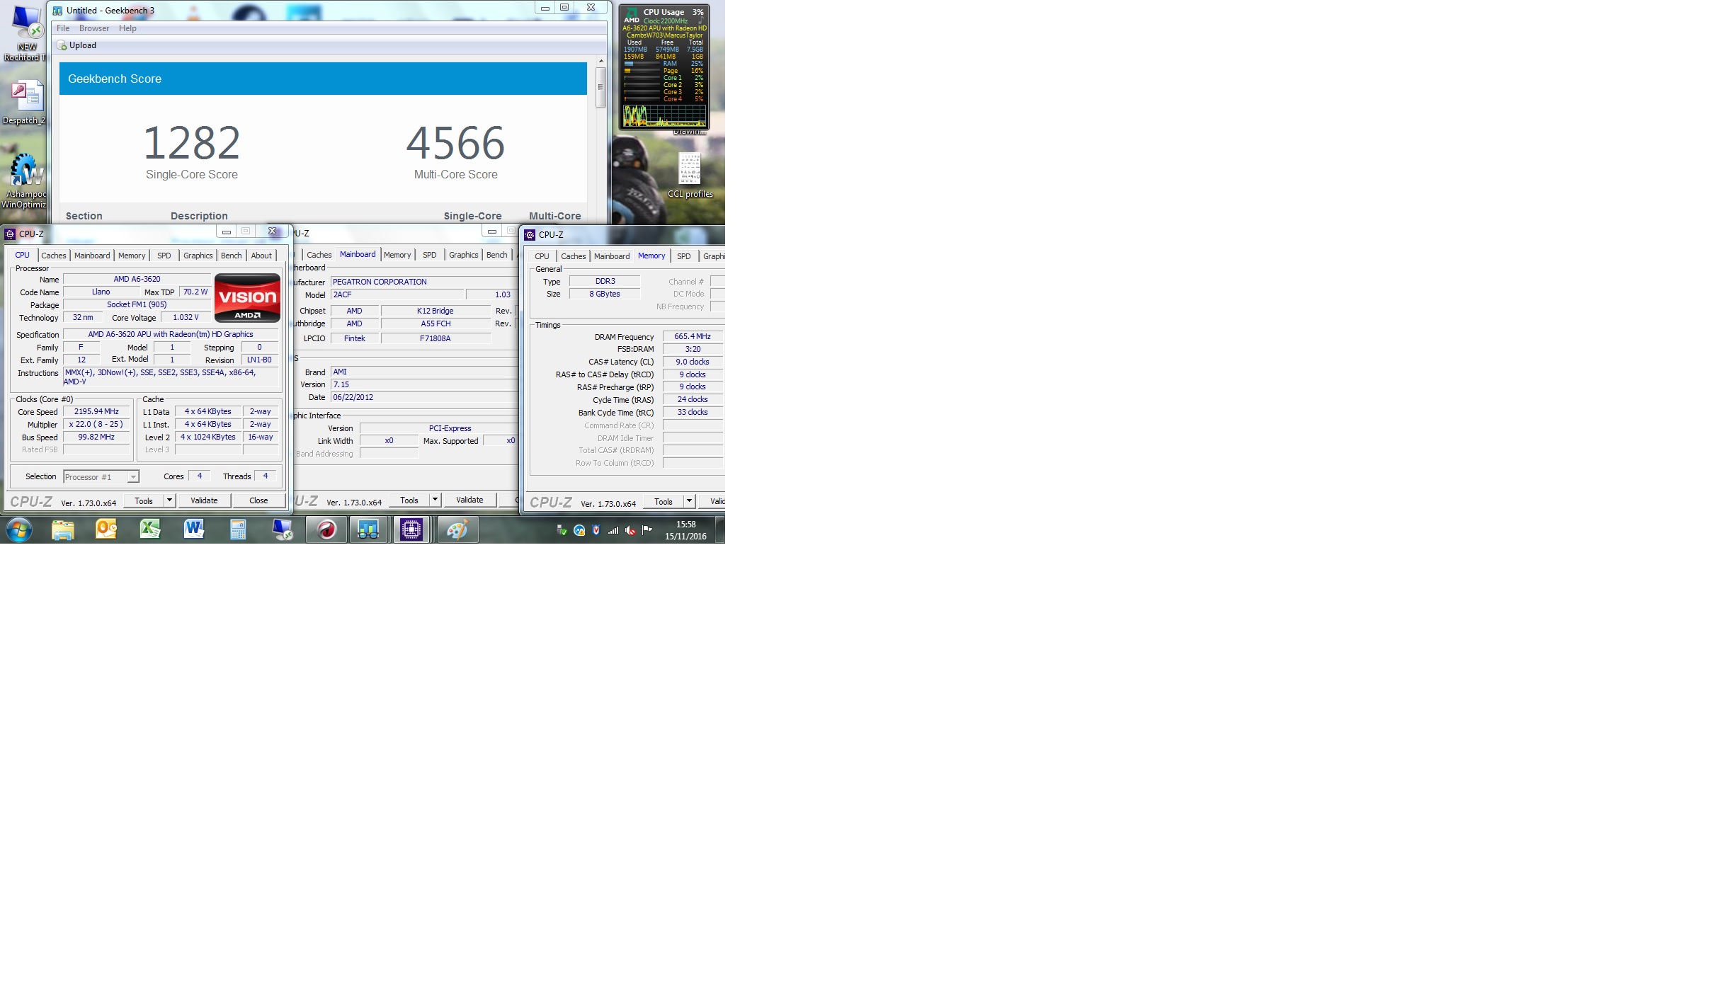This screenshot has height=991, width=1725.
Task: Click the Upload icon in Geekbench toolbar
Action: (x=62, y=45)
